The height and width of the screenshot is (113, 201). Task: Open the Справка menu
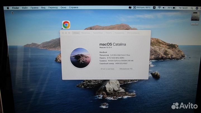coord(74,8)
